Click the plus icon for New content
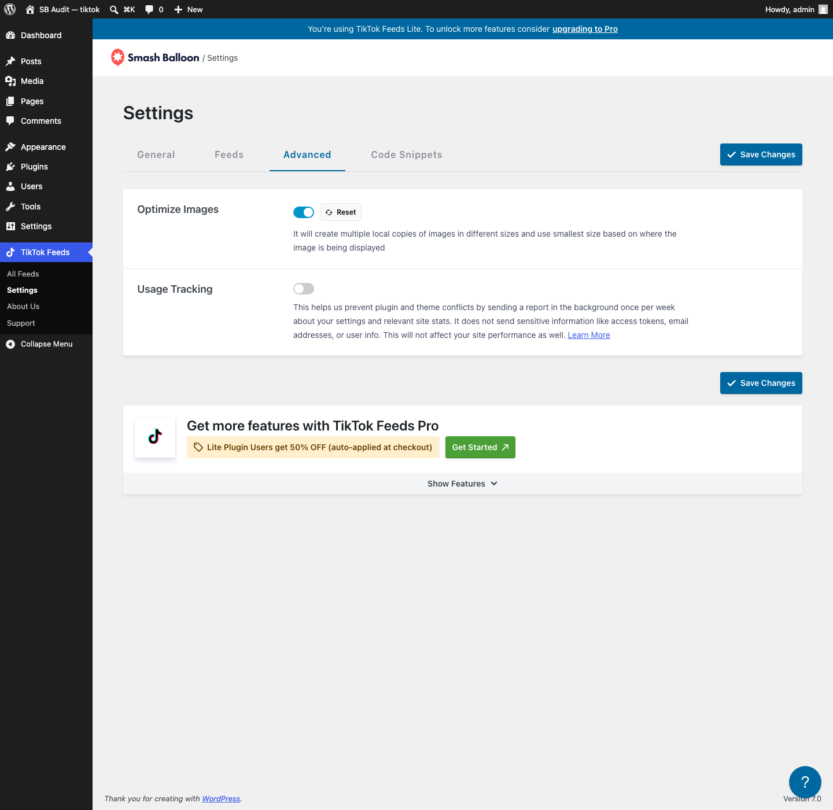 coord(178,9)
